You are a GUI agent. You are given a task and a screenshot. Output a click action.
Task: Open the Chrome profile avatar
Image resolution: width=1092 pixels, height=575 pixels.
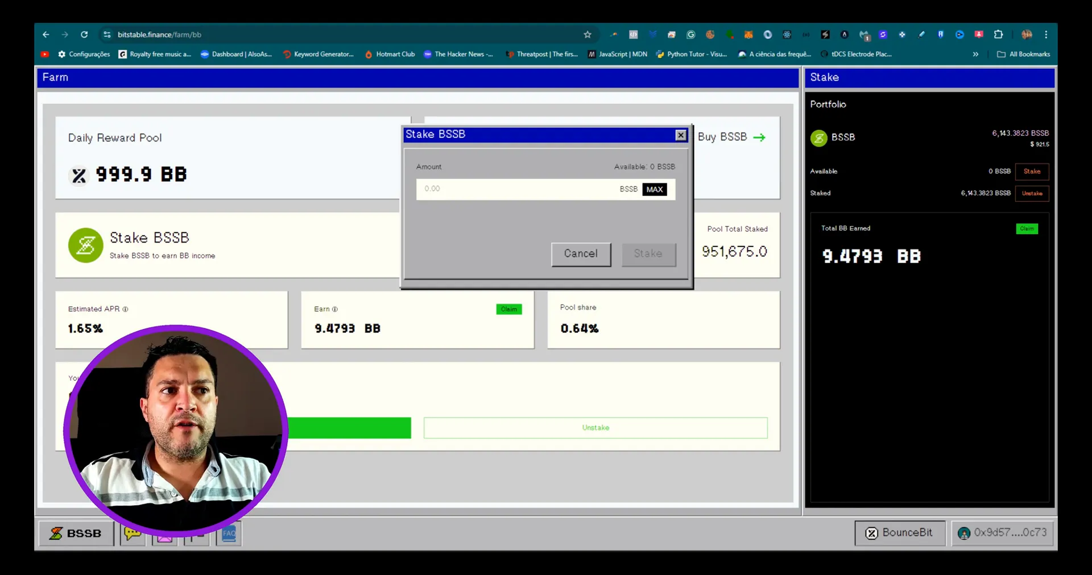[x=1026, y=35]
